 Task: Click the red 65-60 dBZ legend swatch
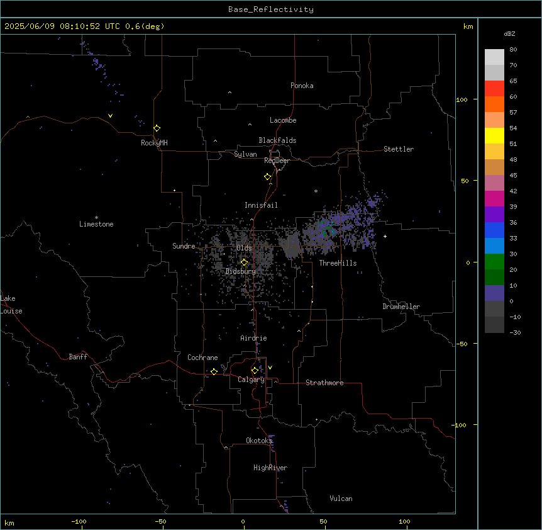tap(494, 89)
